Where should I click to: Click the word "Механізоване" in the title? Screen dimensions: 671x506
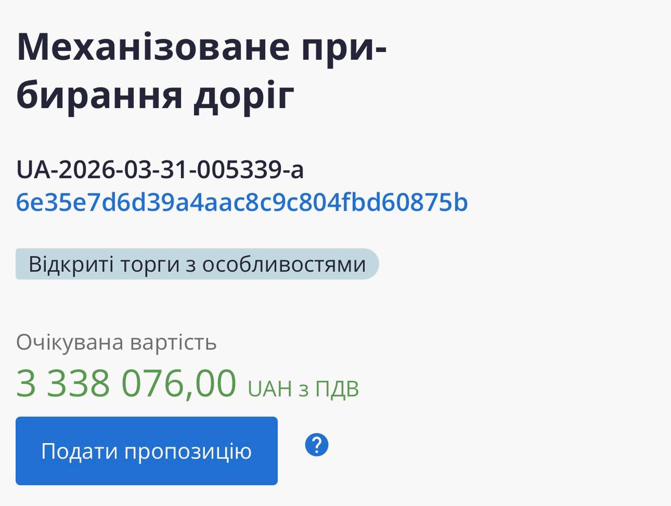[x=153, y=47]
